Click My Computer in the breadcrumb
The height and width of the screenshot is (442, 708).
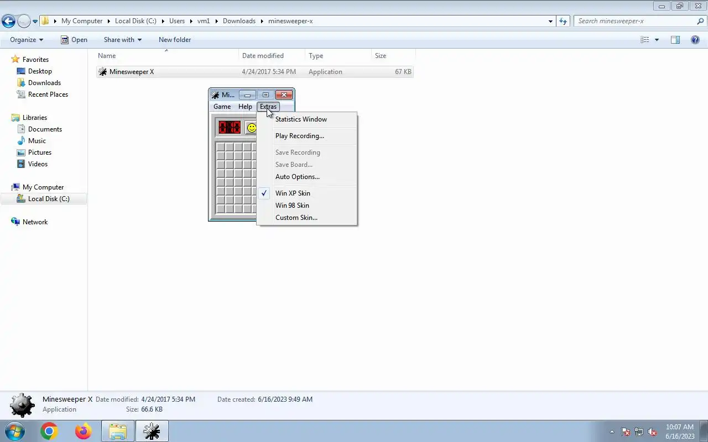click(x=82, y=21)
